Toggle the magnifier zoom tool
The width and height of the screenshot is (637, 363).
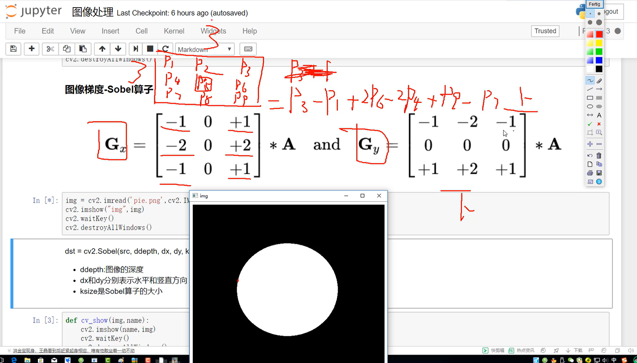point(599,133)
